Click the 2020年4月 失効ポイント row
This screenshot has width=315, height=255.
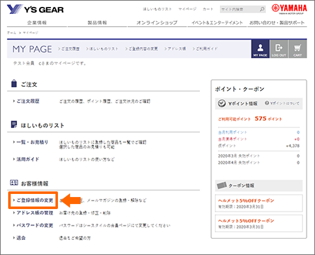click(259, 162)
